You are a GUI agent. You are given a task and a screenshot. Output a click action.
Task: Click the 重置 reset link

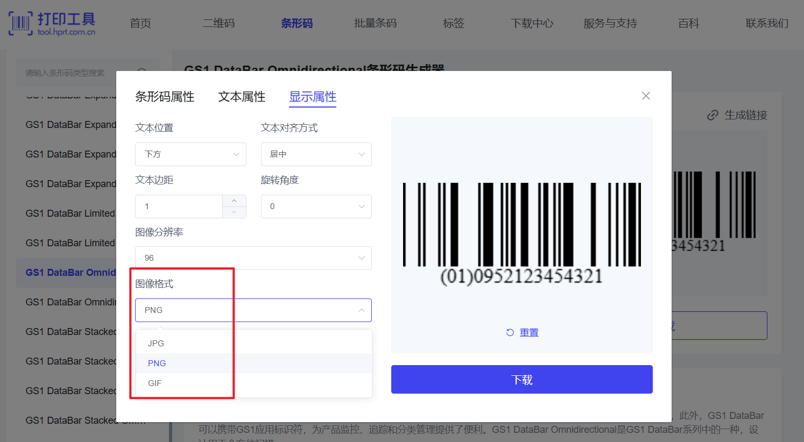click(529, 332)
